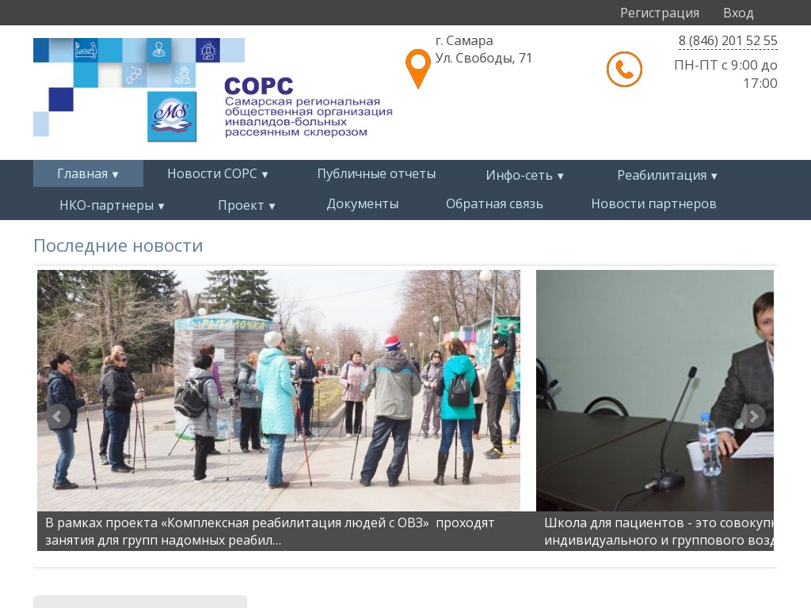Image resolution: width=811 pixels, height=608 pixels.
Task: Go to Документы menu item
Action: click(x=363, y=203)
